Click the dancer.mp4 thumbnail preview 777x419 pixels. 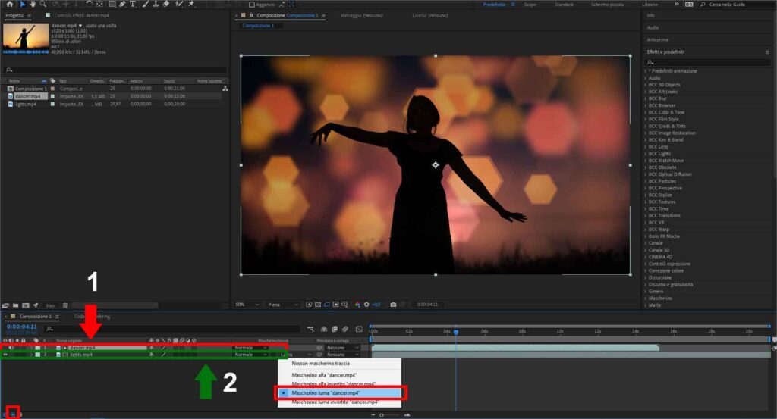[x=25, y=37]
